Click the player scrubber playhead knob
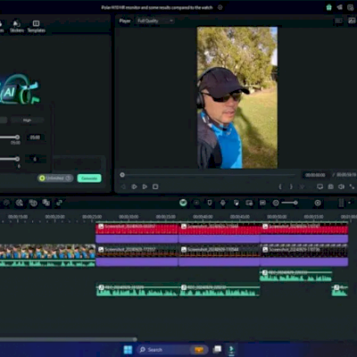This screenshot has width=357, height=357. (x=122, y=175)
